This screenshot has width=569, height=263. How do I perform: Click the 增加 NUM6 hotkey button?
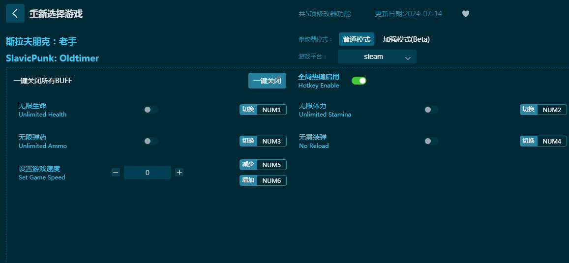(248, 180)
